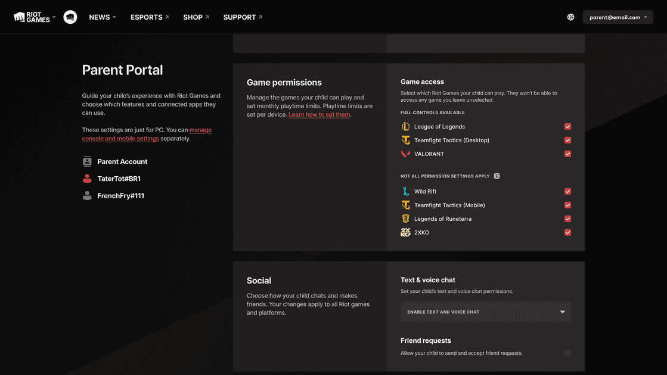Viewport: 667px width, 375px height.
Task: Toggle the 2XKO access checkbox
Action: click(567, 232)
